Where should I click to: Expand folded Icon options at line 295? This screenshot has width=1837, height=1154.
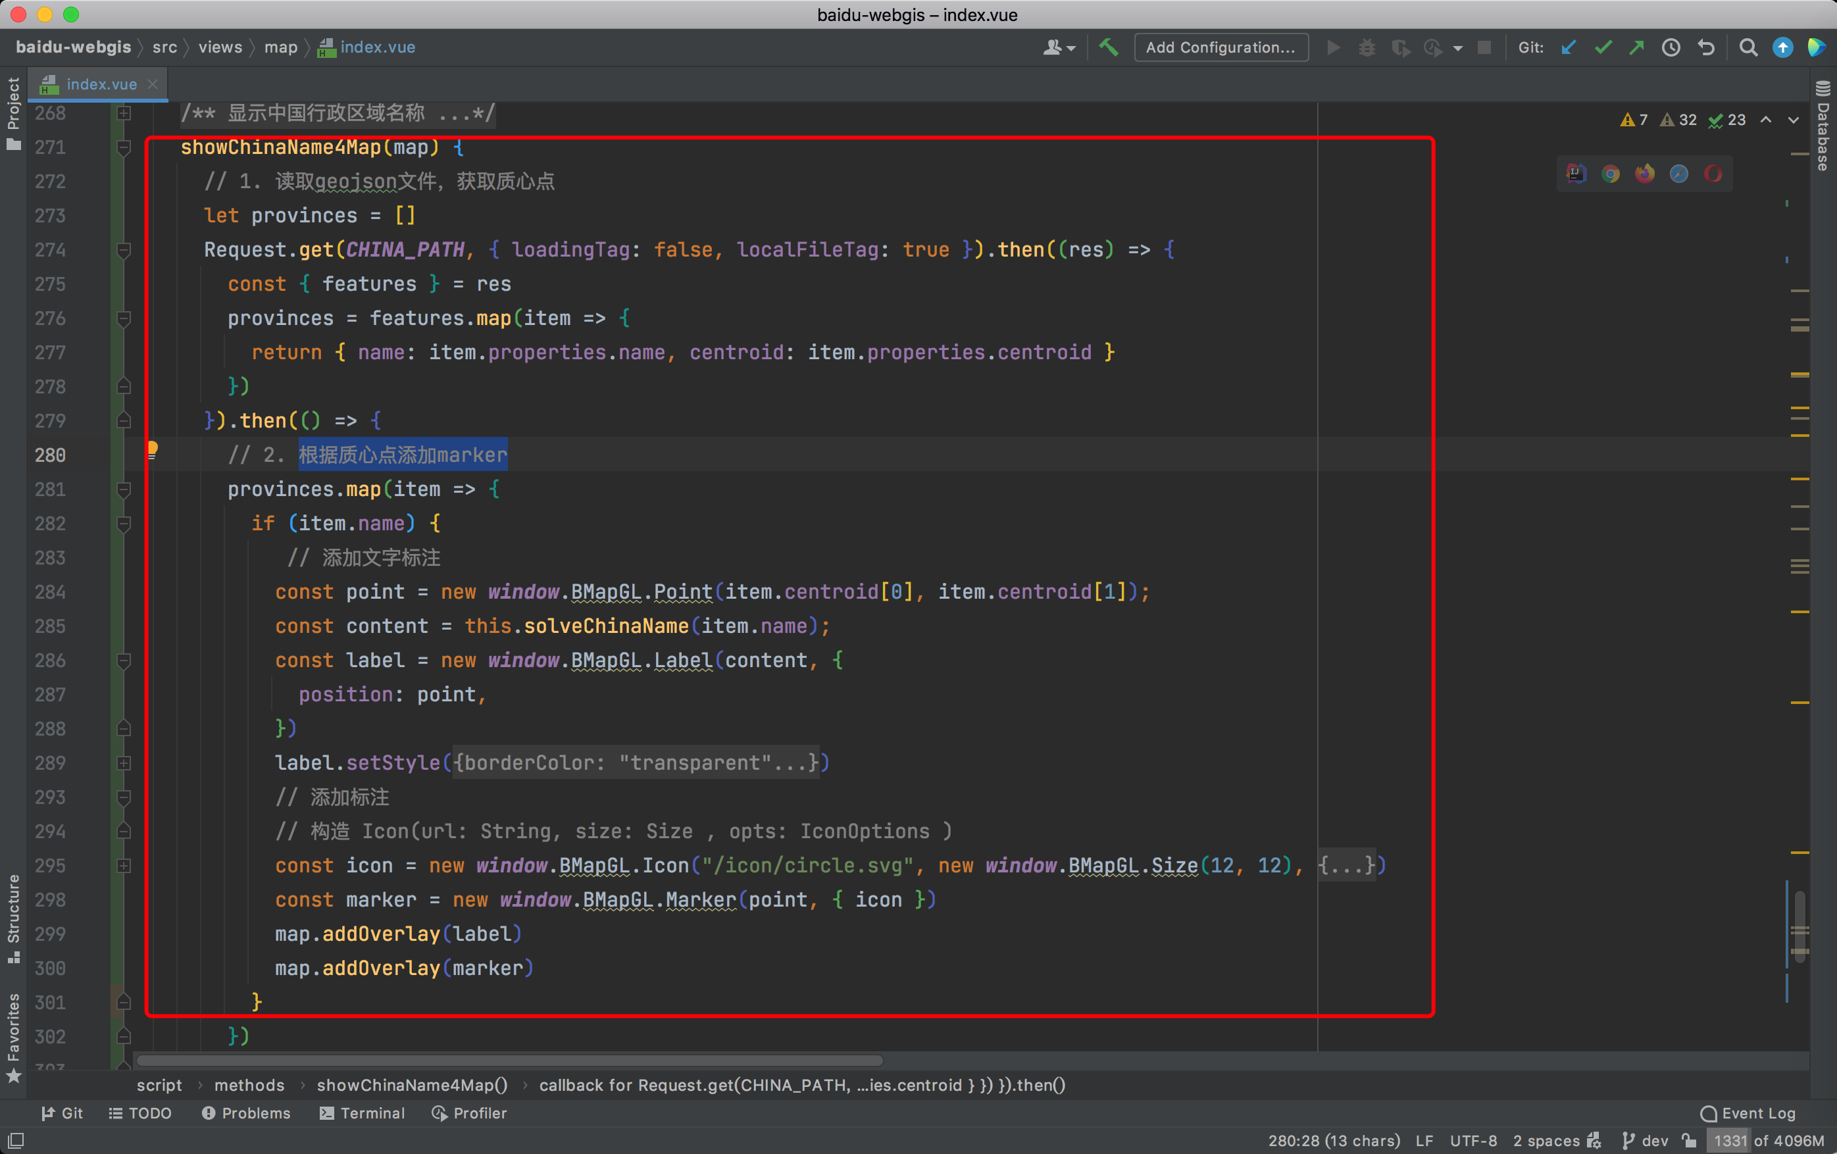click(123, 866)
